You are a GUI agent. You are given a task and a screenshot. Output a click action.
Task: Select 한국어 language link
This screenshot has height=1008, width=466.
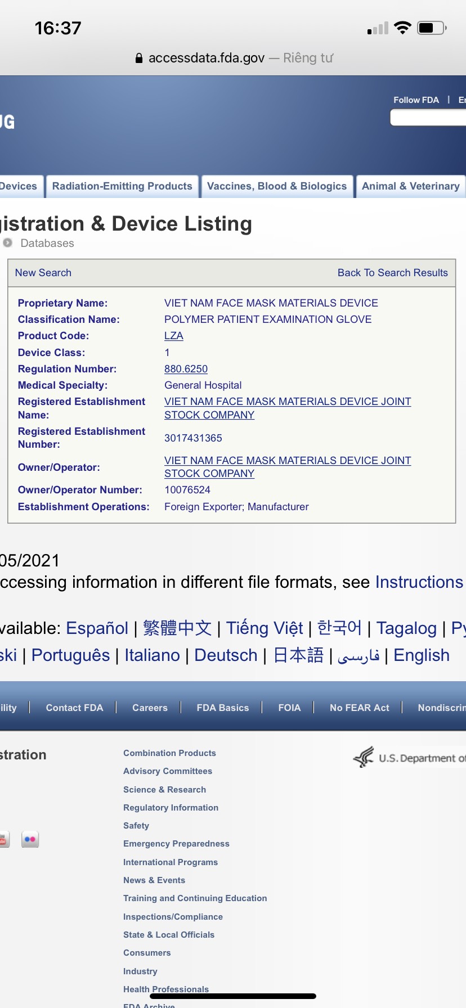[339, 628]
